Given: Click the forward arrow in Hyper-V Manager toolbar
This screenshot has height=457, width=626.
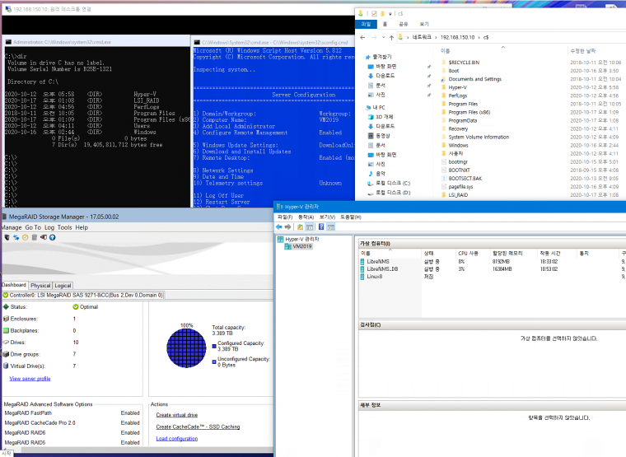Looking at the screenshot, I should click(287, 227).
